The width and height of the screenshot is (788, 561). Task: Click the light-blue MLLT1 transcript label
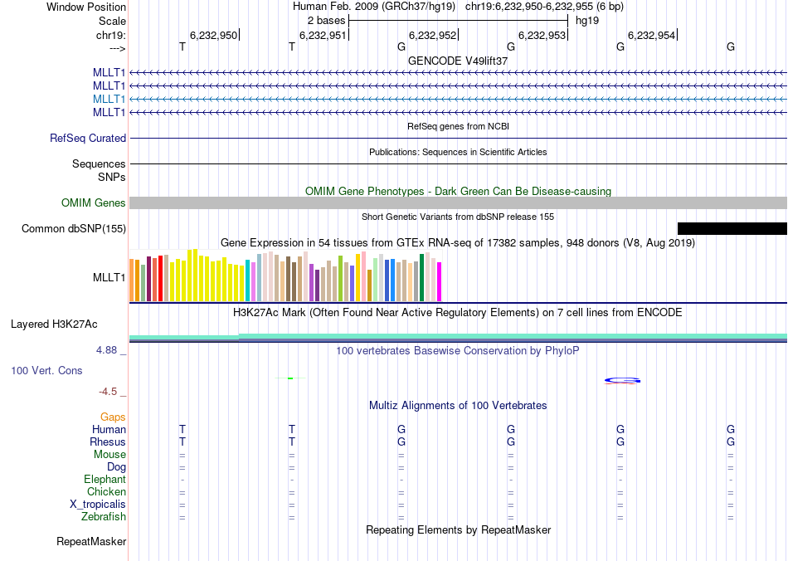(x=109, y=99)
